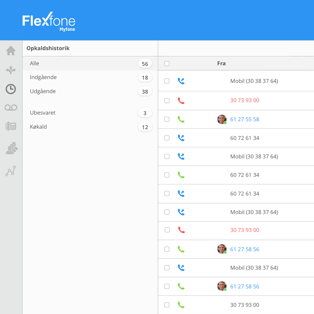
Task: Click outgoing icon on last Mobil (30 38 37 64) row
Action: pyautogui.click(x=181, y=268)
